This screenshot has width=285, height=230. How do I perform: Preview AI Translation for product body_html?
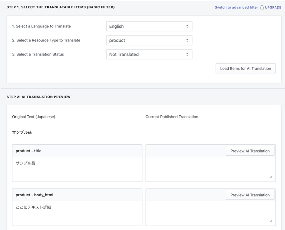[250, 195]
